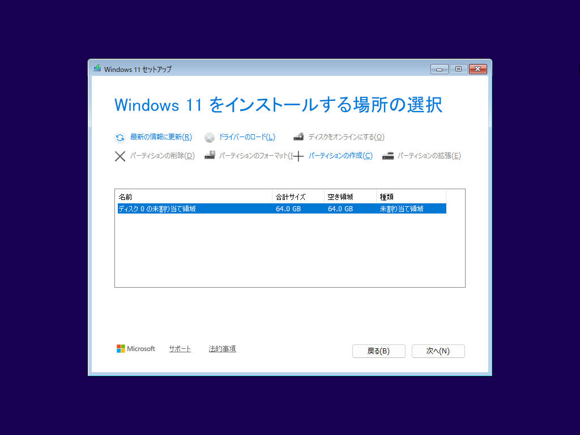
Task: Click the plus icon for パーティションの作成
Action: click(298, 156)
